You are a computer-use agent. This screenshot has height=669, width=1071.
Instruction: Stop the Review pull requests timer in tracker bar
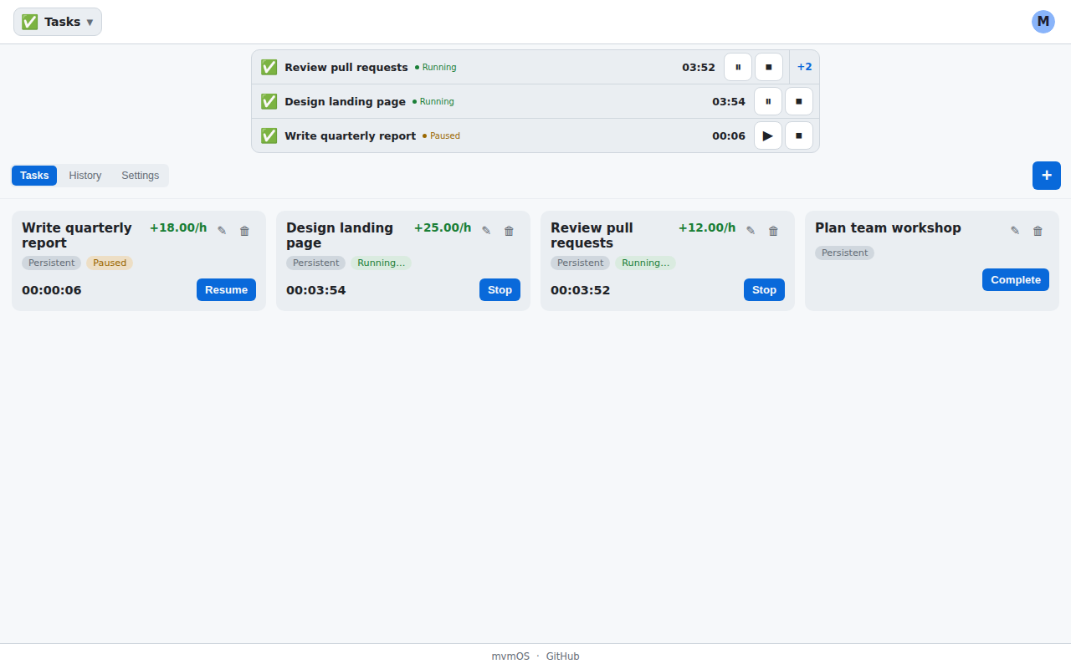[769, 67]
